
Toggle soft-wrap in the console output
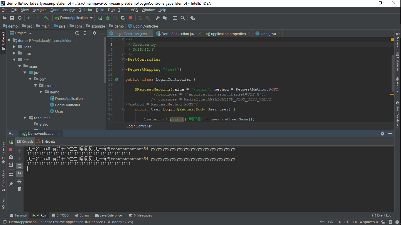19,166
